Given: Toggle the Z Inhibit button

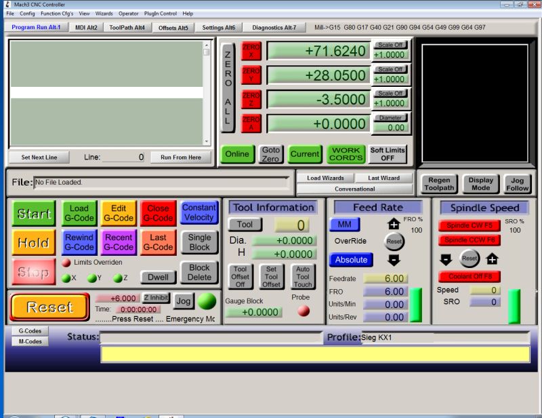Looking at the screenshot, I should coord(155,298).
